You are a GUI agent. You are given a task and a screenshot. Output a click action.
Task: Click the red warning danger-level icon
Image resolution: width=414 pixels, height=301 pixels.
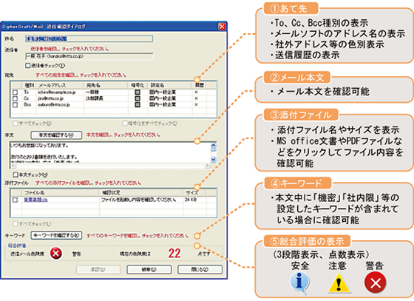(56, 254)
